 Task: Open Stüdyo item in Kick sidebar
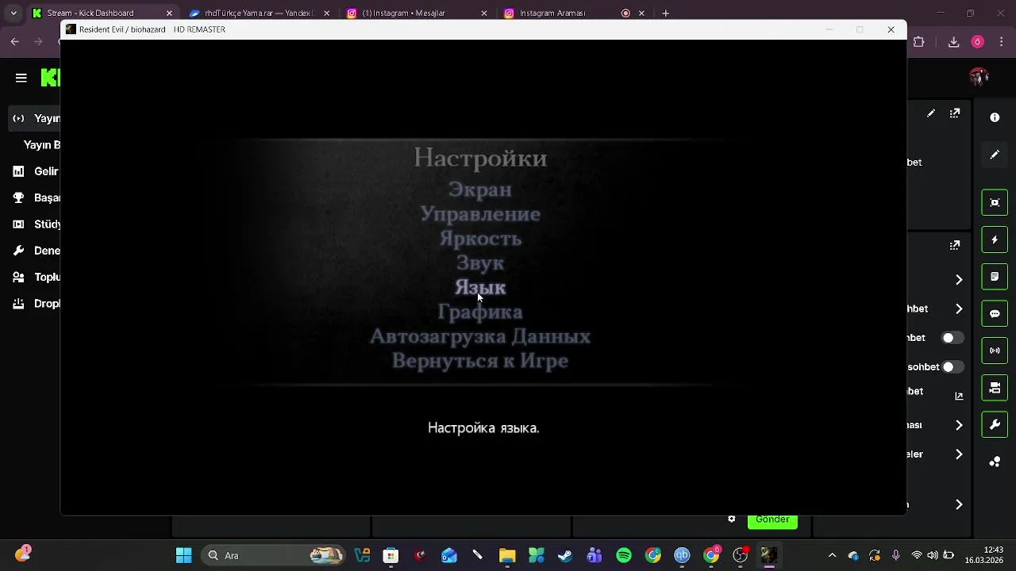(x=37, y=224)
